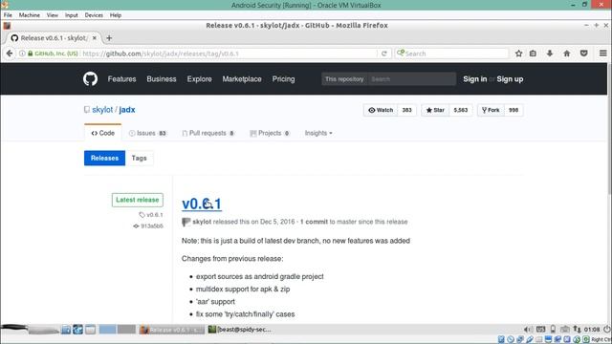Open the 998 forks count
The width and height of the screenshot is (612, 344).
[514, 110]
